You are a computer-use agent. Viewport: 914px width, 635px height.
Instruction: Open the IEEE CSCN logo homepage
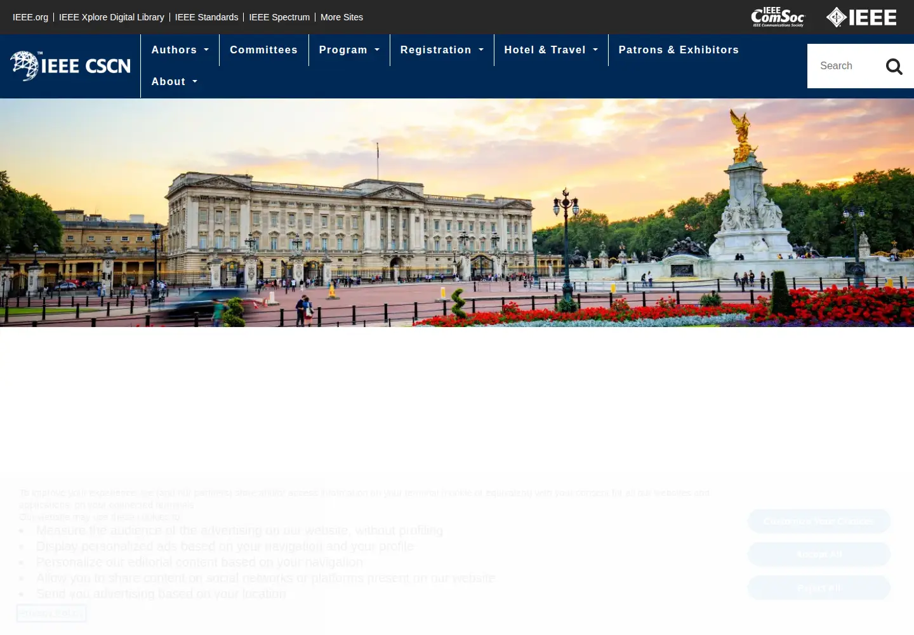[70, 66]
